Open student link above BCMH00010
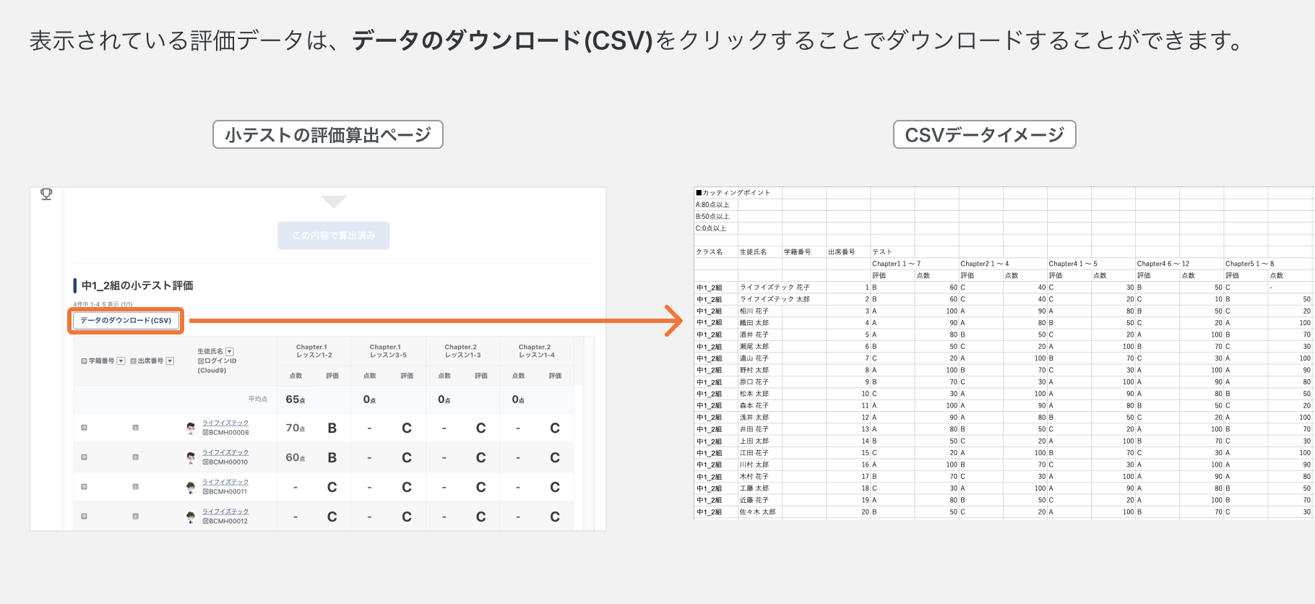 225,452
